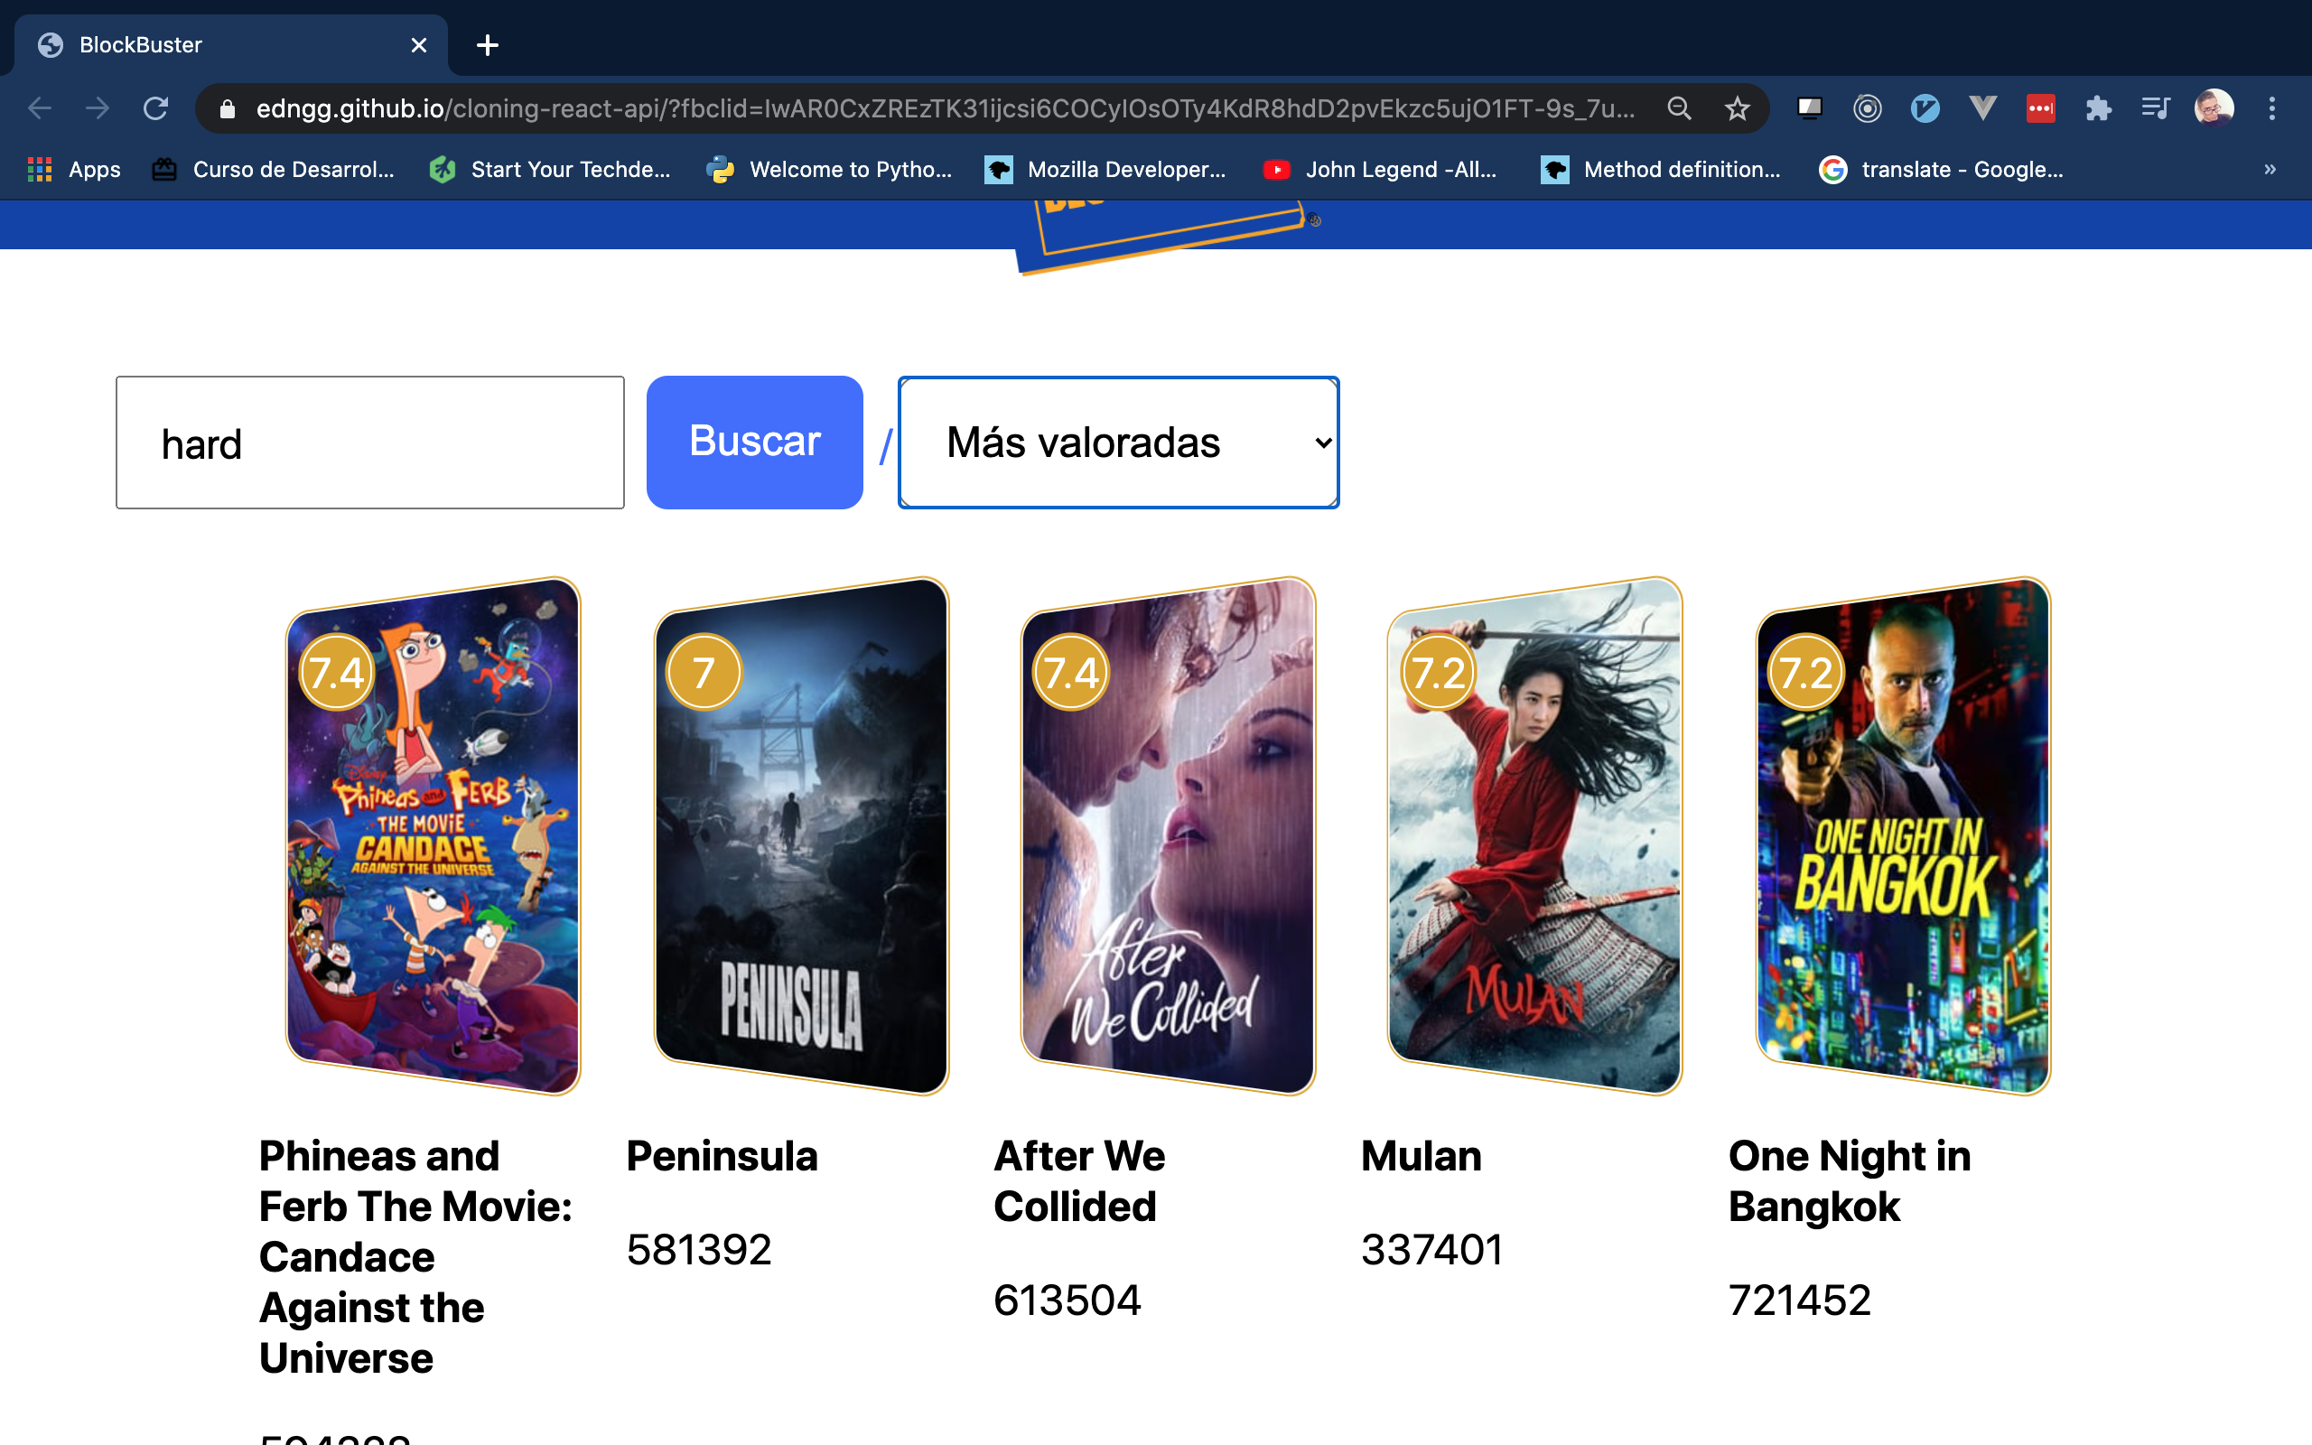The width and height of the screenshot is (2312, 1445).
Task: Click the V-shaped extension icon
Action: click(x=1982, y=108)
